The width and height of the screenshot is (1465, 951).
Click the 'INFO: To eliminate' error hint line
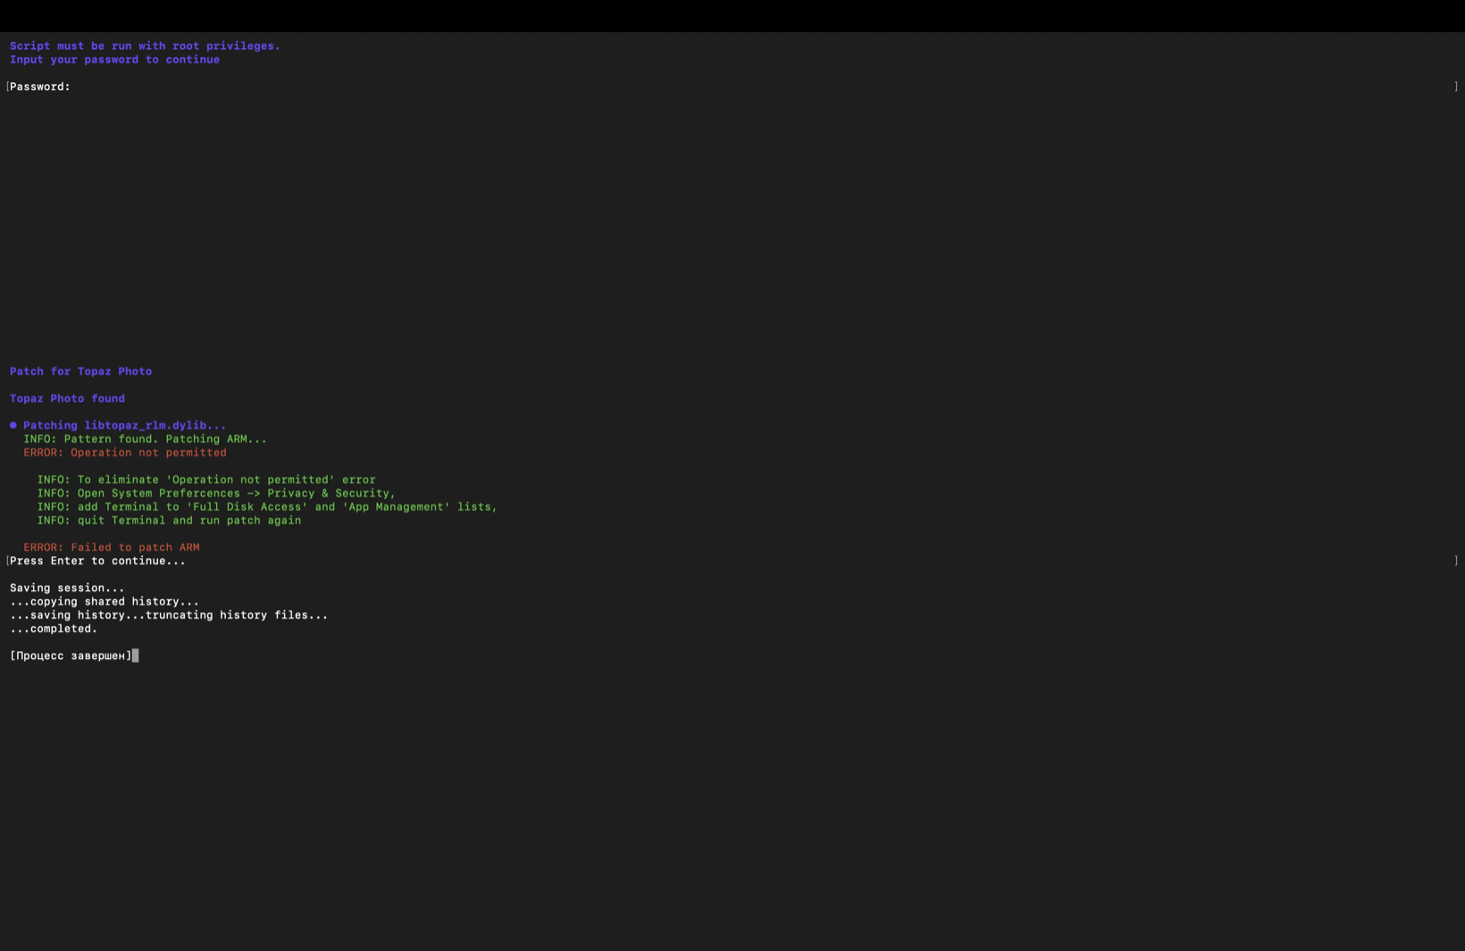point(206,480)
